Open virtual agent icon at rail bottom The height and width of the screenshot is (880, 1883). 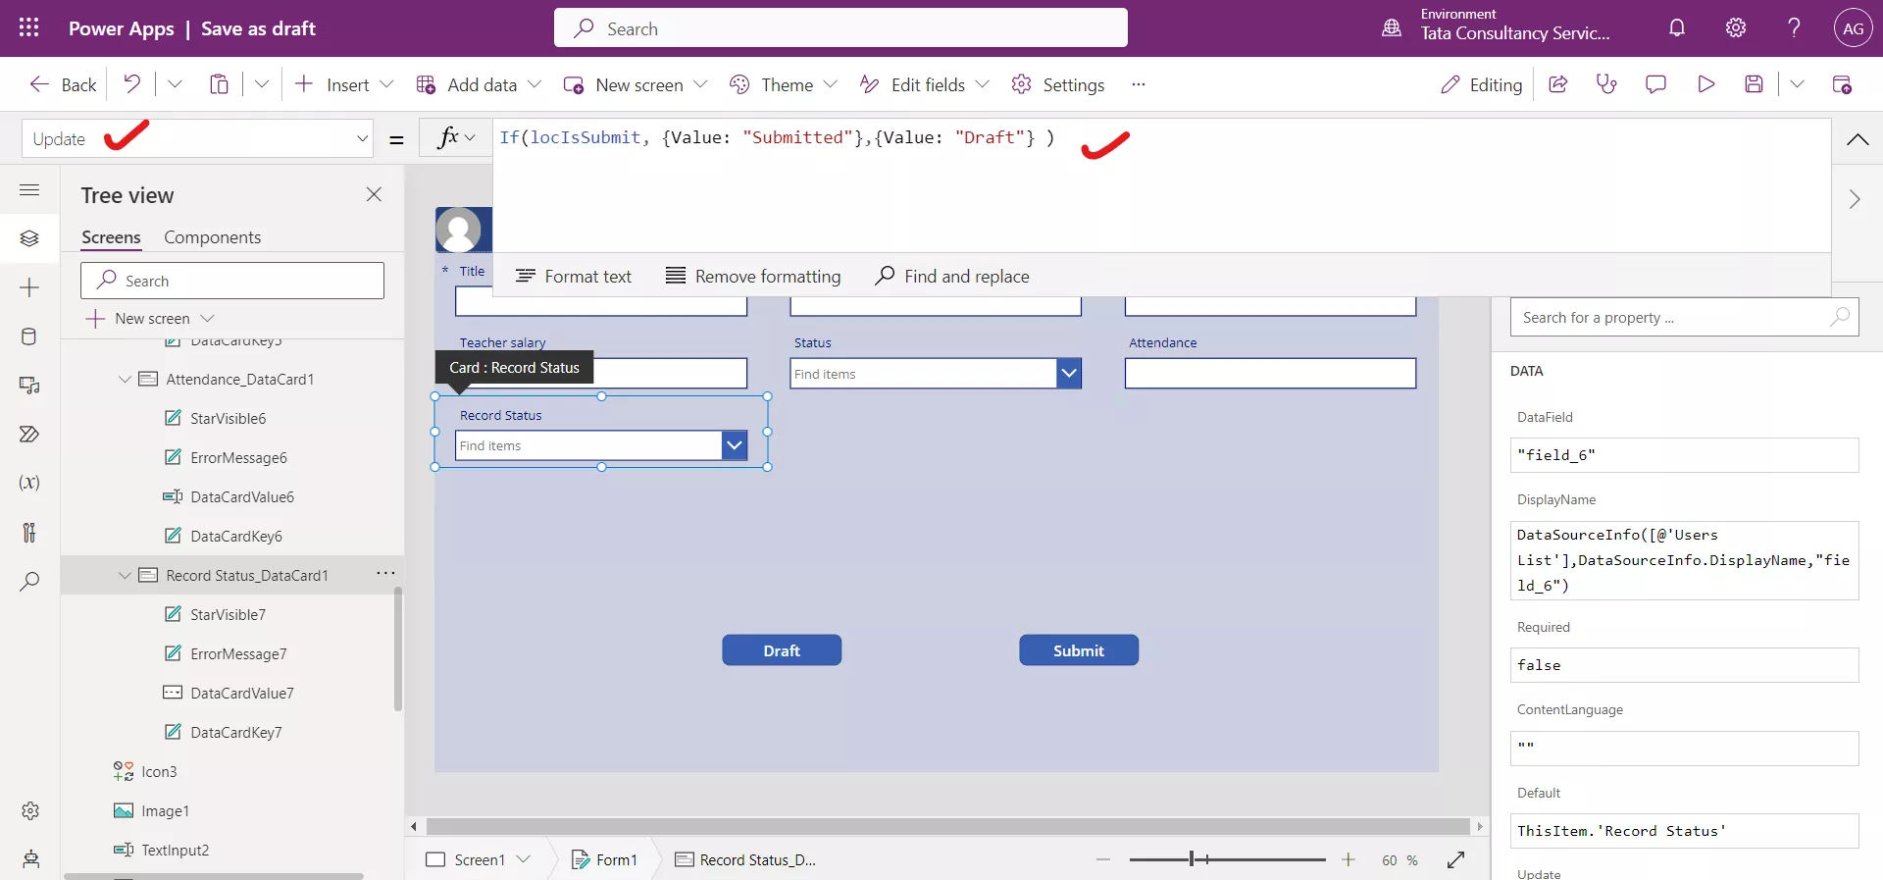[30, 859]
